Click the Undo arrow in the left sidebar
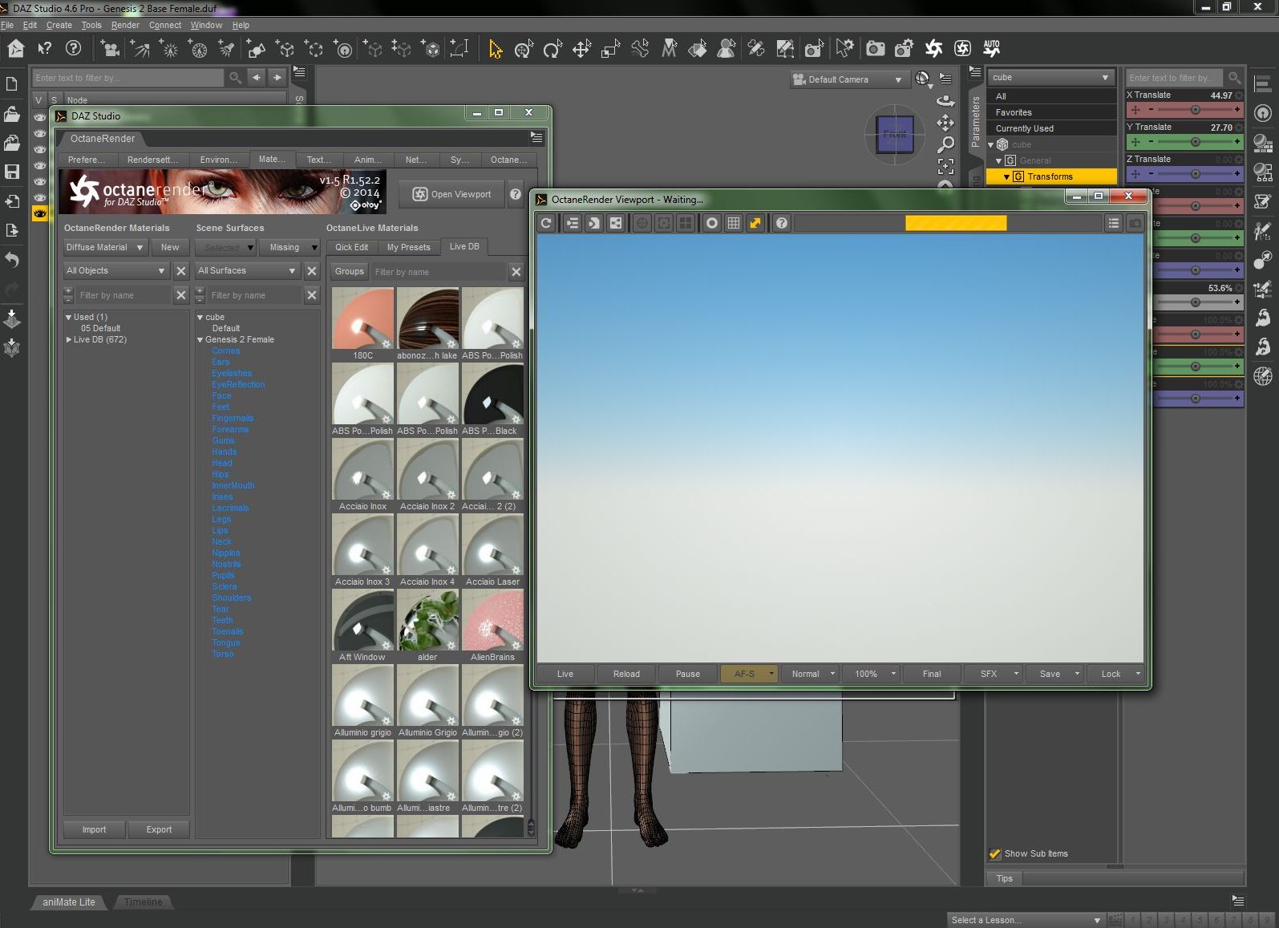 [12, 260]
